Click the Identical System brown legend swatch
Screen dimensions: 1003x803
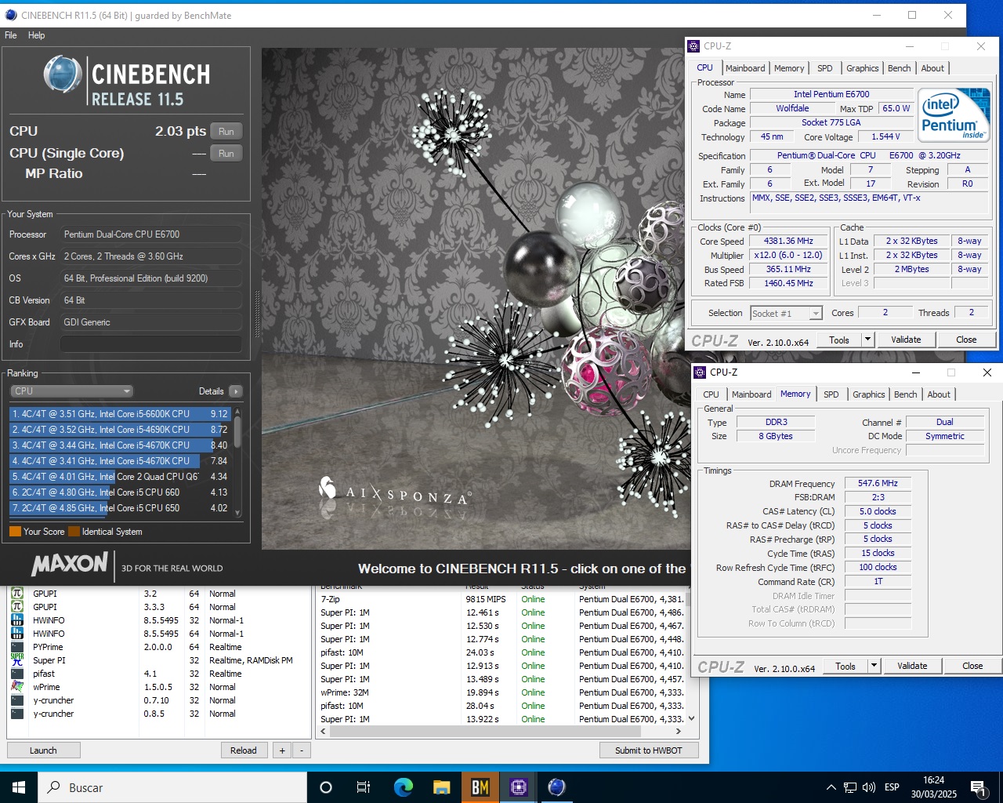(x=74, y=532)
